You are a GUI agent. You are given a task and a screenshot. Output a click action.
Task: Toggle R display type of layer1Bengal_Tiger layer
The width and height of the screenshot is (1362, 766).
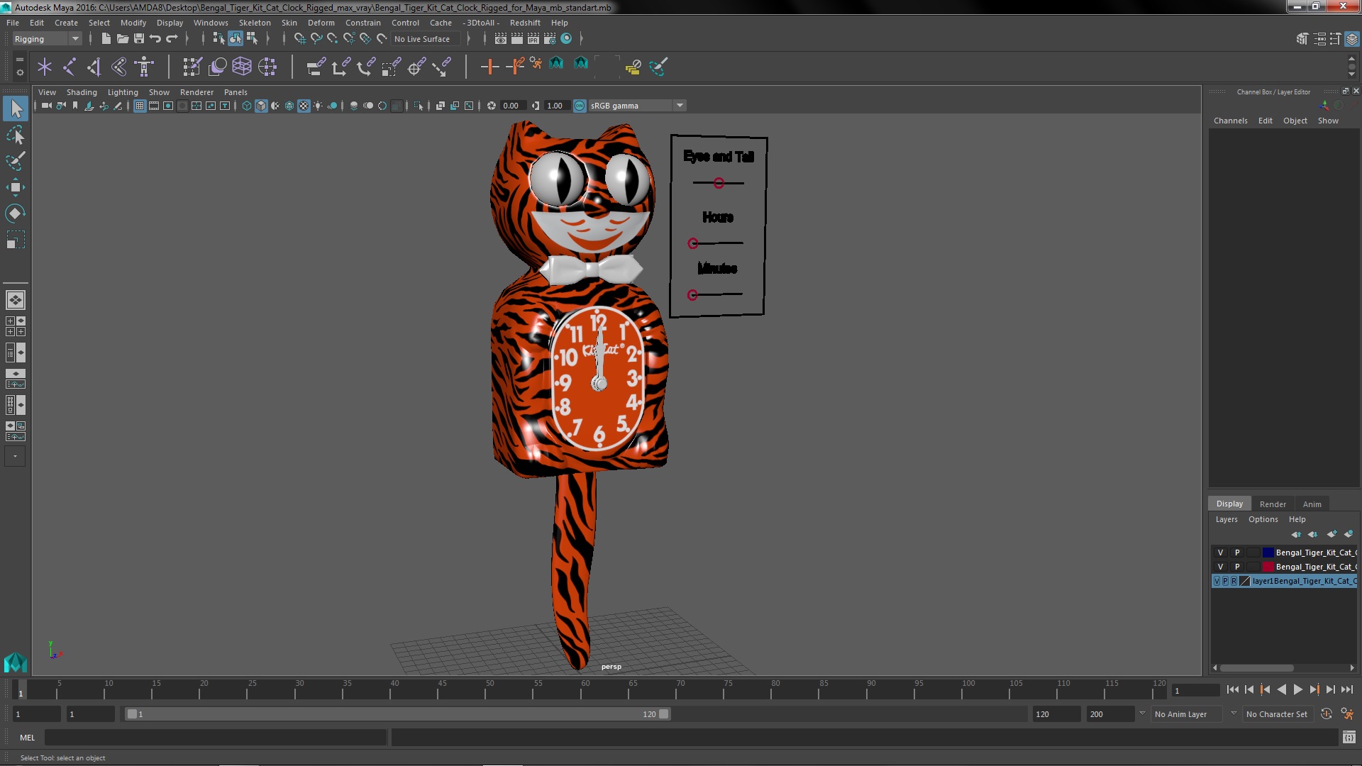click(x=1234, y=581)
